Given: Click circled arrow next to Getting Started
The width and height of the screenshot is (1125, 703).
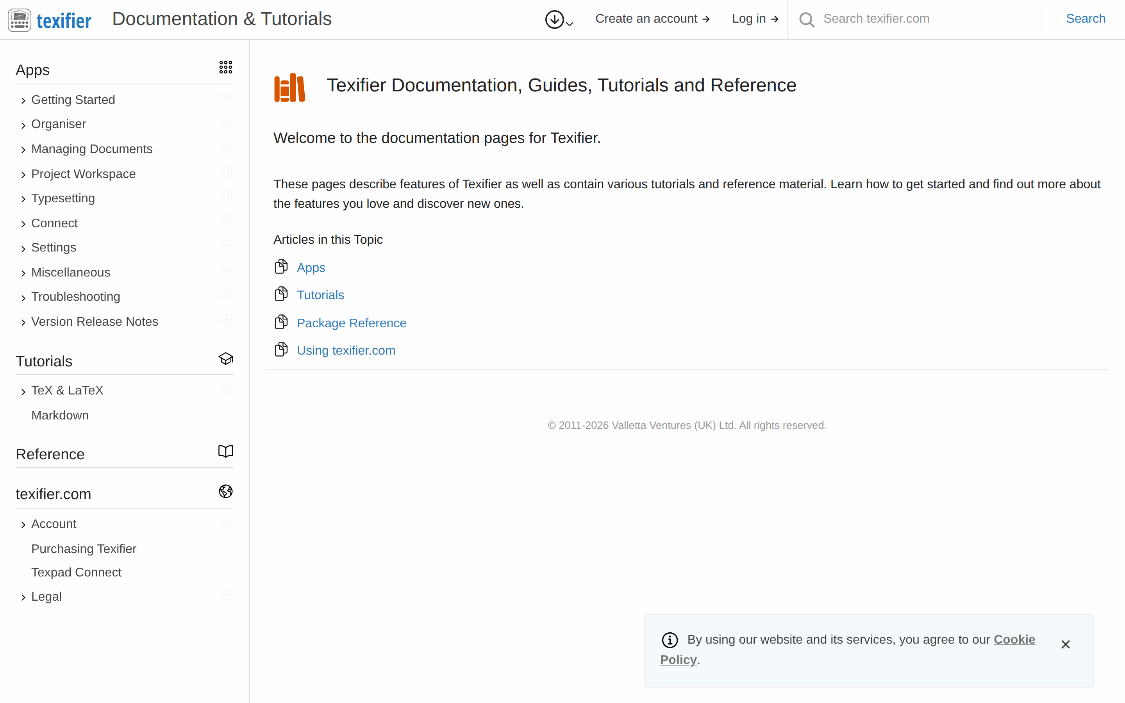Looking at the screenshot, I should click(227, 98).
